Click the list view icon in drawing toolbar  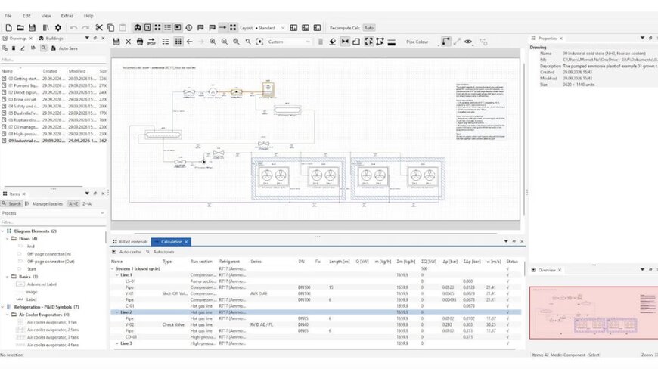coord(166,42)
